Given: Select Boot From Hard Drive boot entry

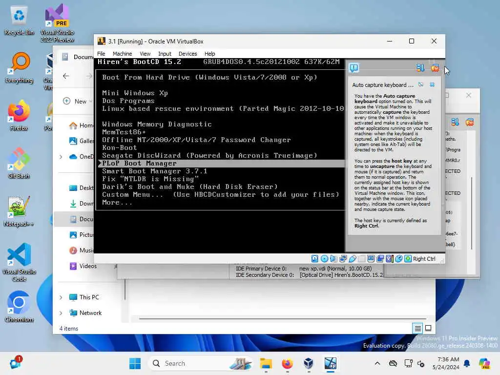Looking at the screenshot, I should 209,77.
